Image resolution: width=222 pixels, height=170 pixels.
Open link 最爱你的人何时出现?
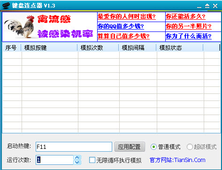click(x=127, y=16)
